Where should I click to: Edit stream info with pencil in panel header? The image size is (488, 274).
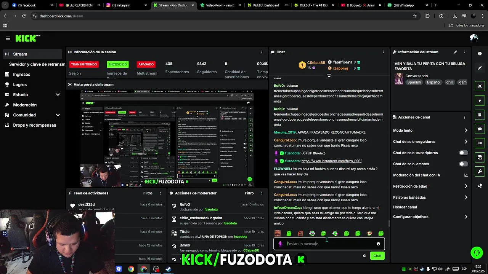455,52
